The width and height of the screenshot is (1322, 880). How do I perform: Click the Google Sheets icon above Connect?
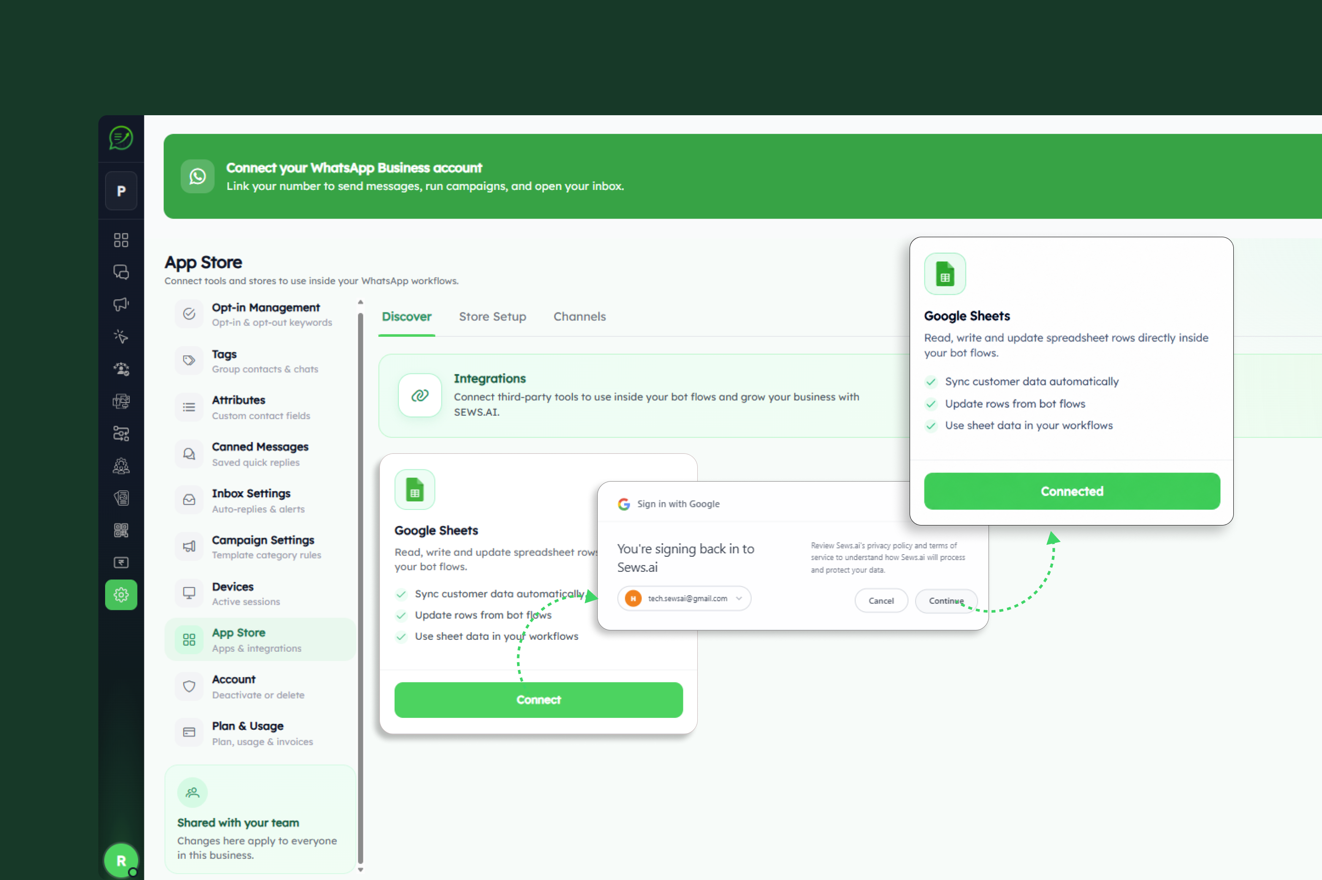point(414,490)
